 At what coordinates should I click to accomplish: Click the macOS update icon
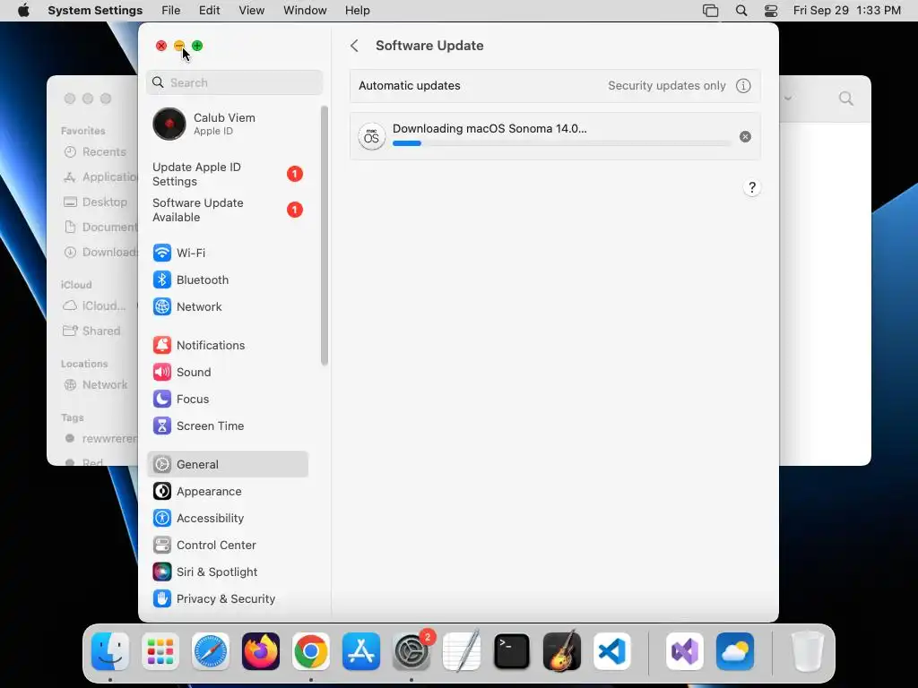371,137
